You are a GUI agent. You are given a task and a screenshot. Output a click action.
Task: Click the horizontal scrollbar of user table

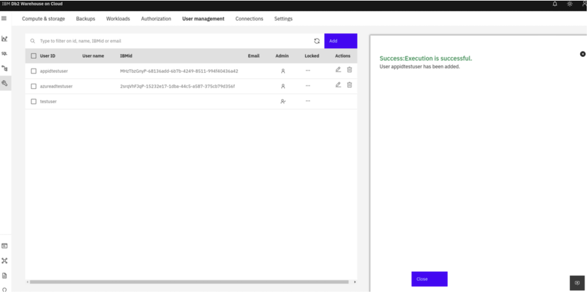click(189, 282)
